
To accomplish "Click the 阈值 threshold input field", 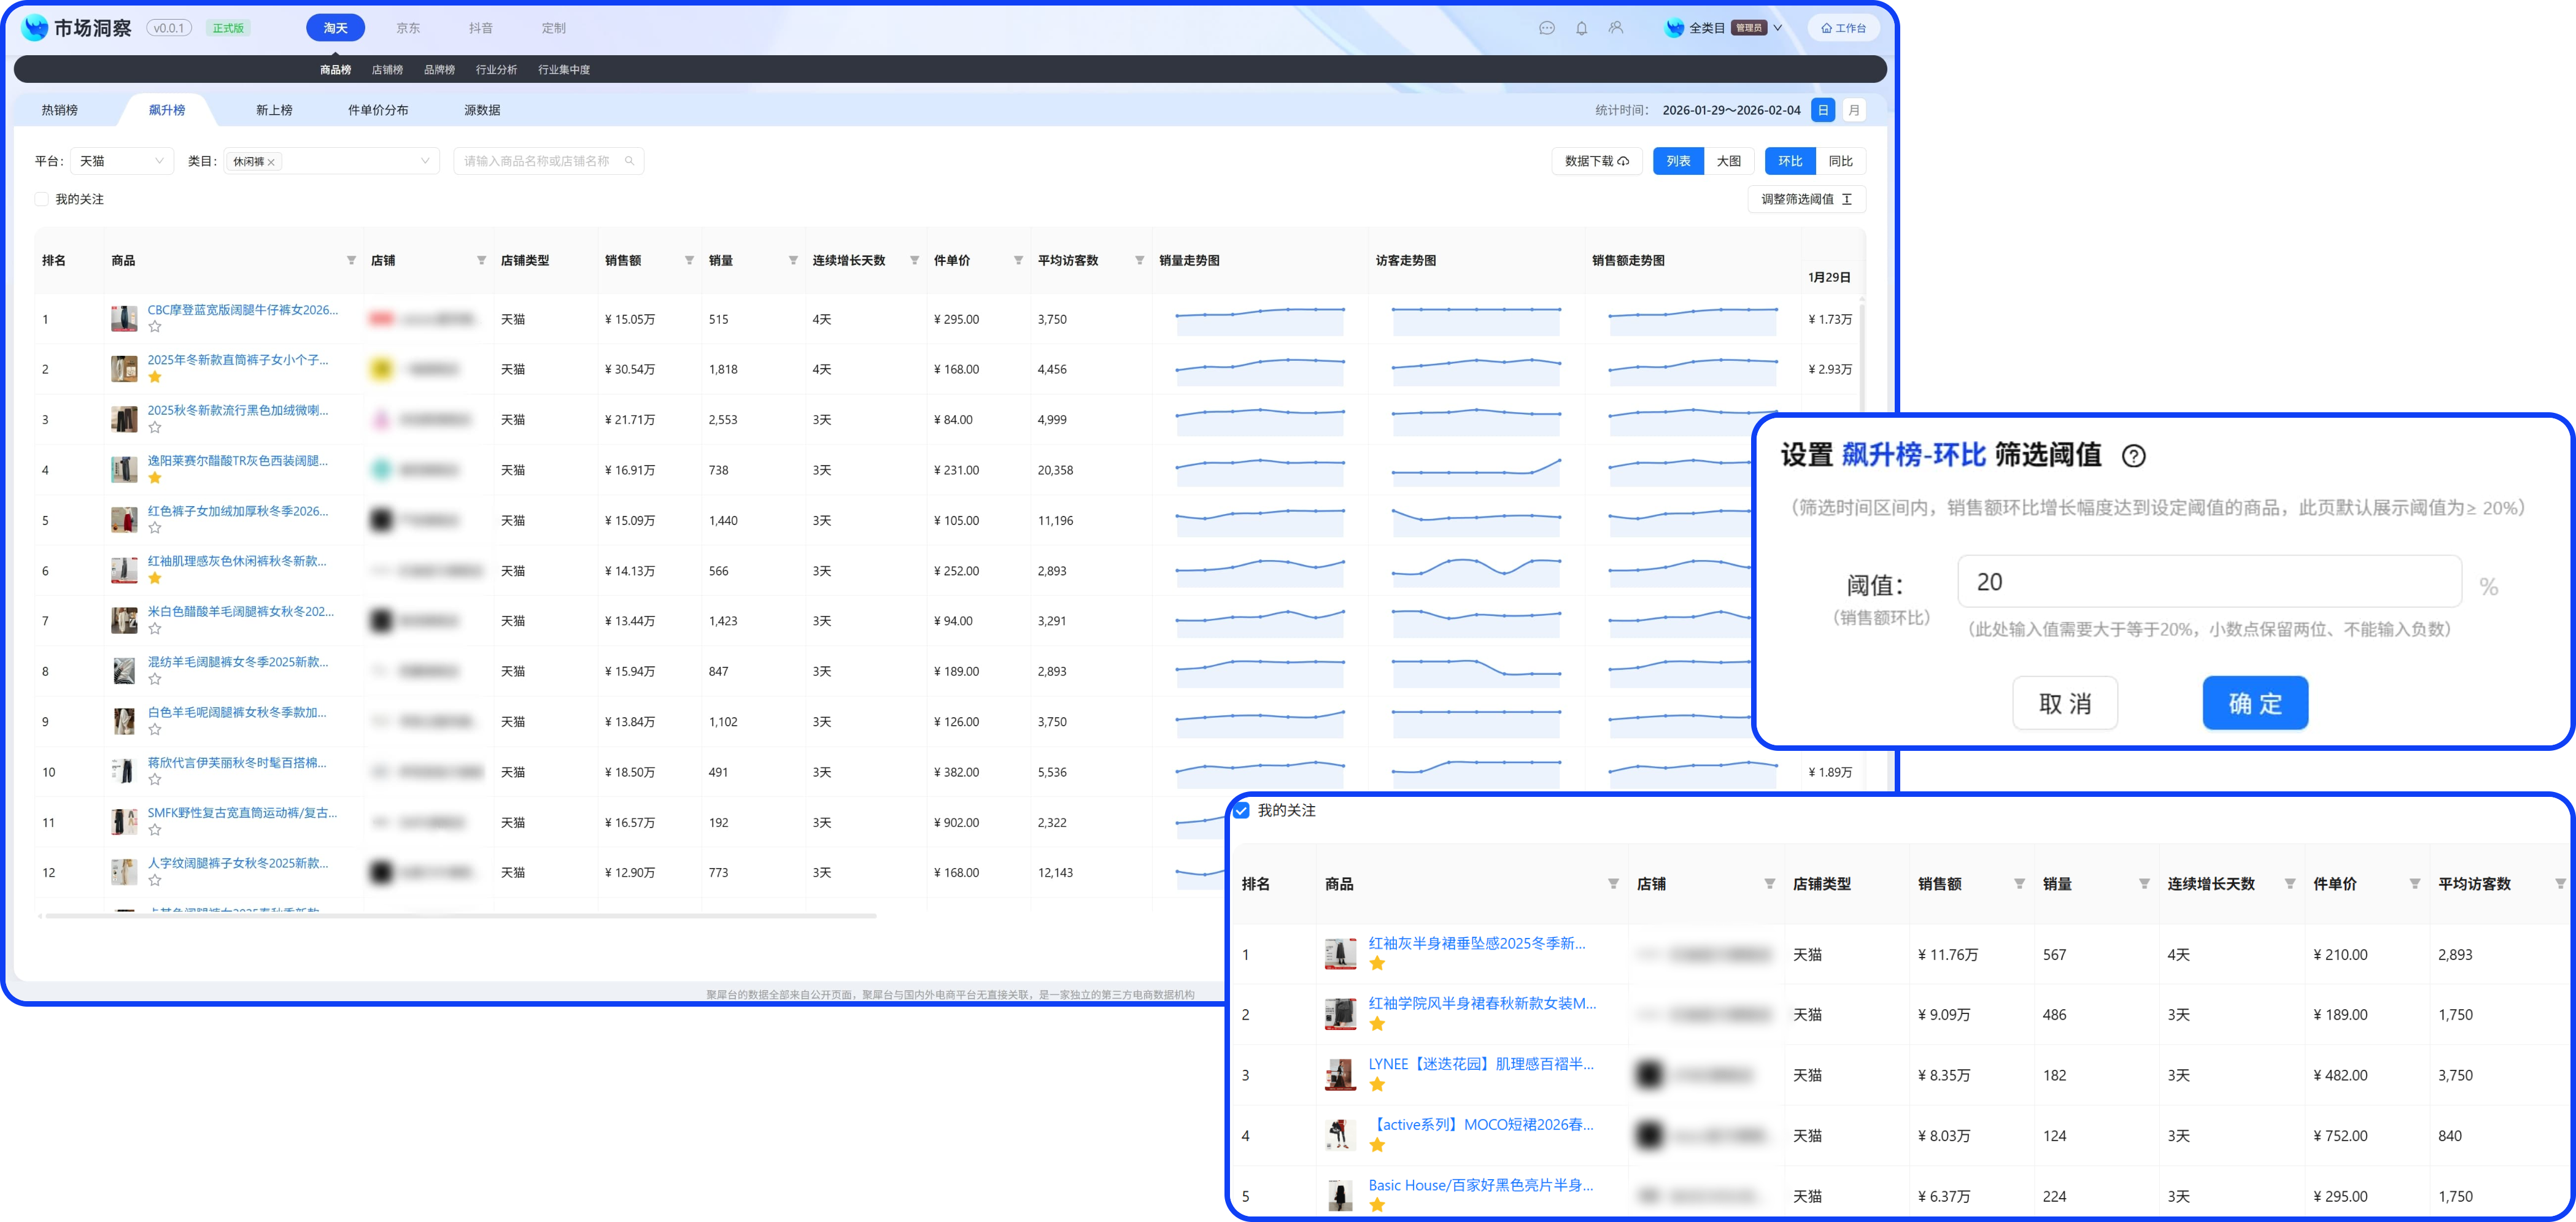I will pos(2208,582).
